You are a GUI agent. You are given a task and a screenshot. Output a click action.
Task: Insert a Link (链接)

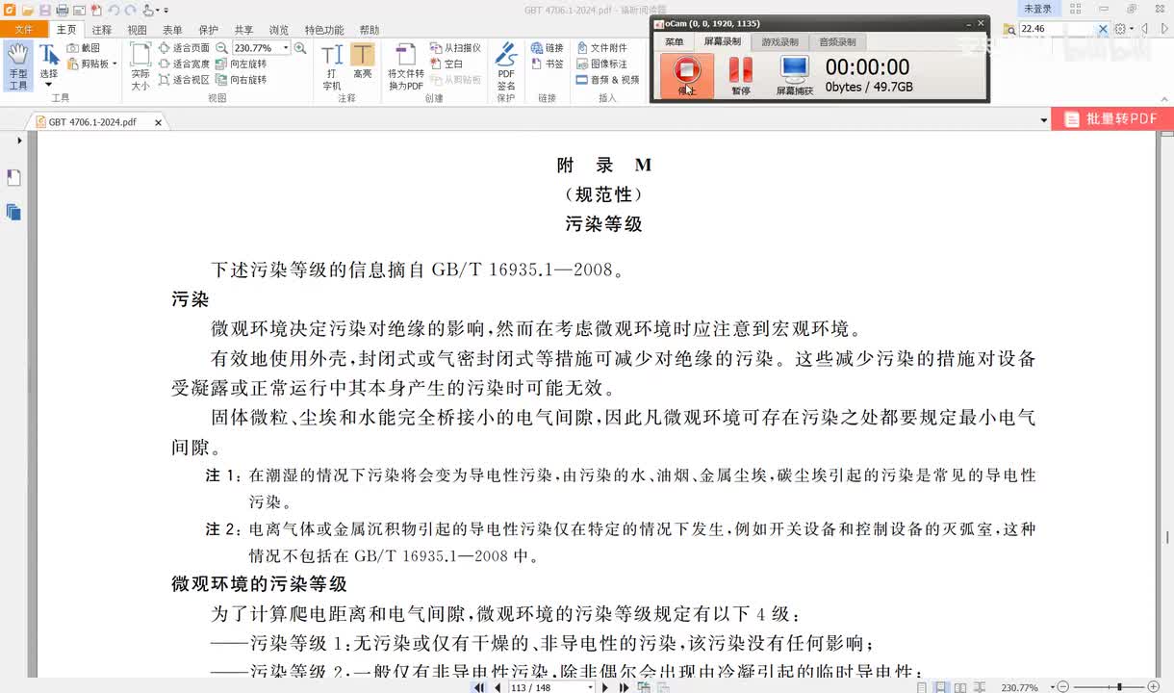point(548,47)
